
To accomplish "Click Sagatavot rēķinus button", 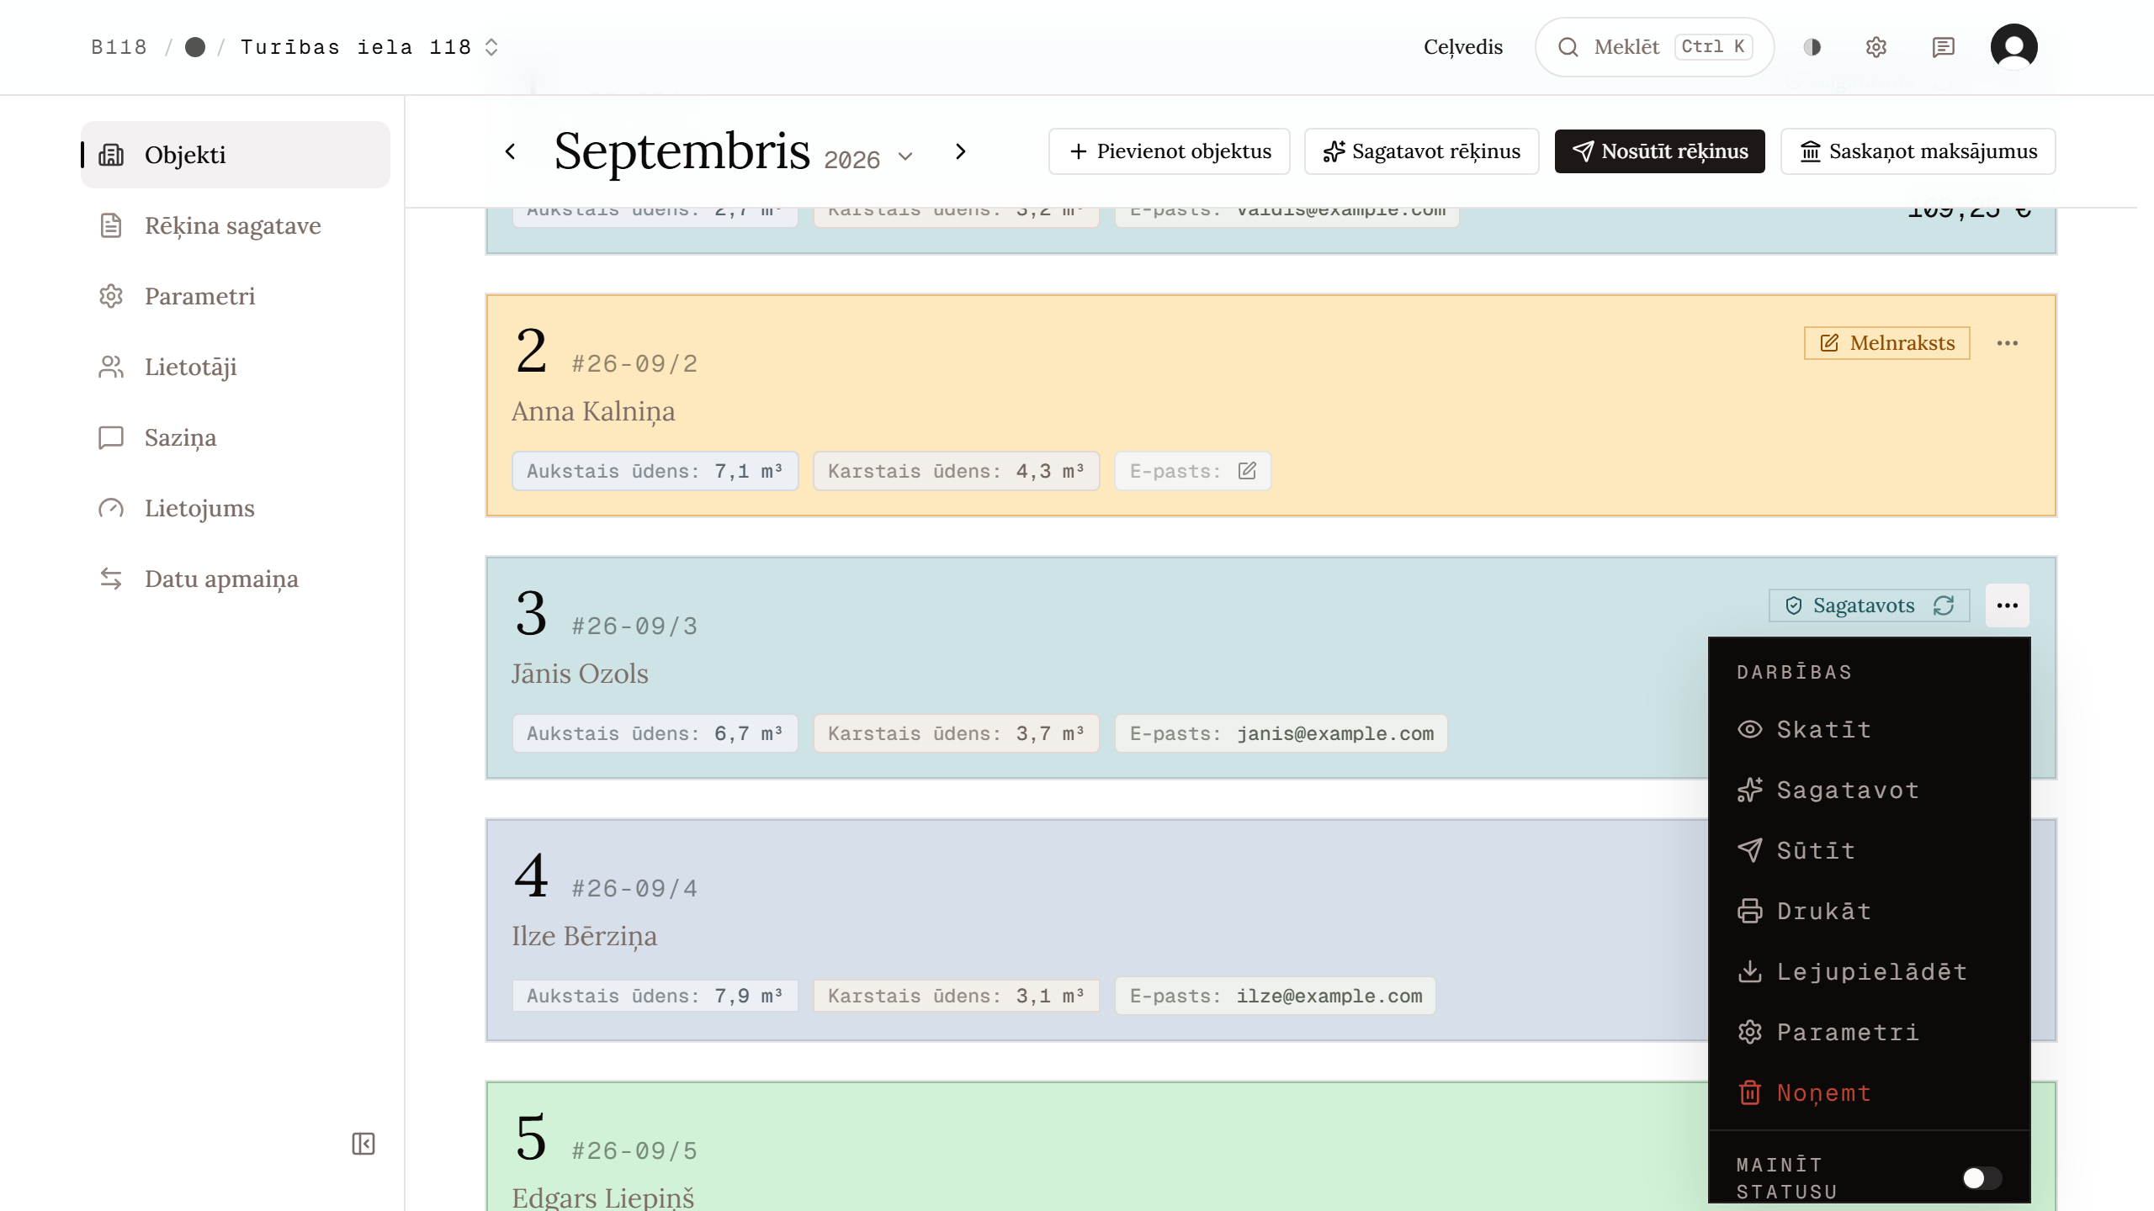I will pos(1422,151).
